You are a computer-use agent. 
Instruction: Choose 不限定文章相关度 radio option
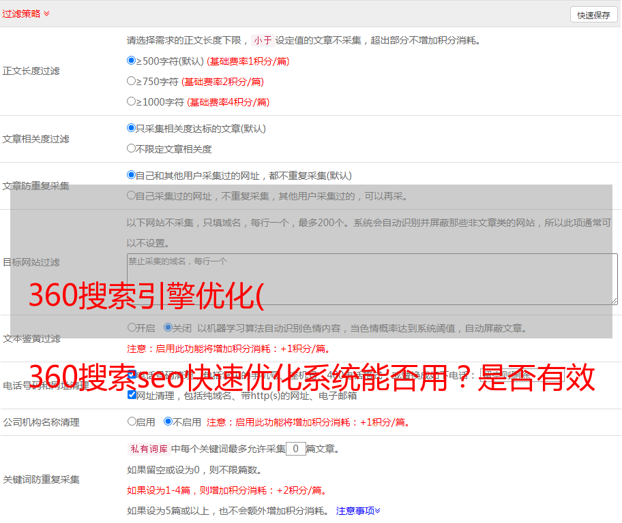pyautogui.click(x=132, y=148)
